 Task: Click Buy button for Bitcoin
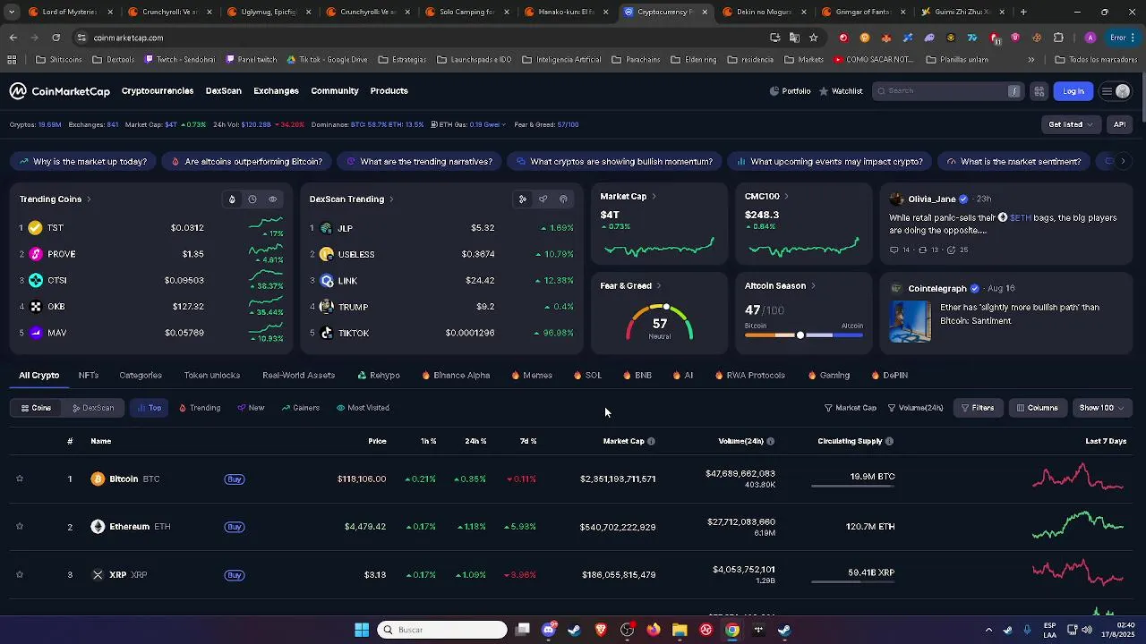[235, 479]
